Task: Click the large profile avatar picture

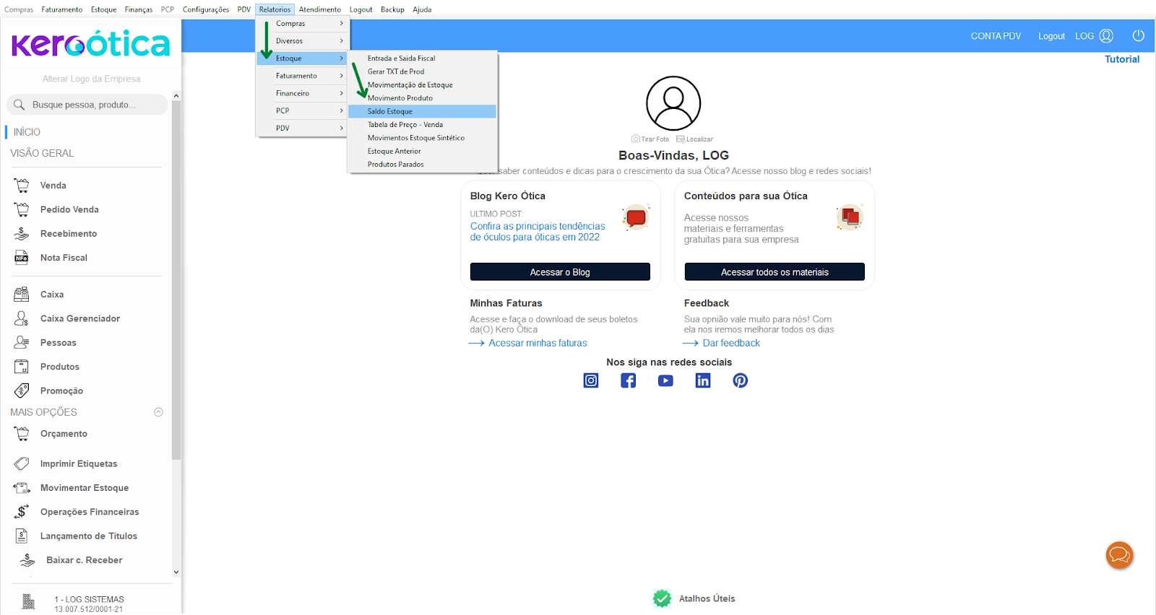Action: click(x=673, y=103)
